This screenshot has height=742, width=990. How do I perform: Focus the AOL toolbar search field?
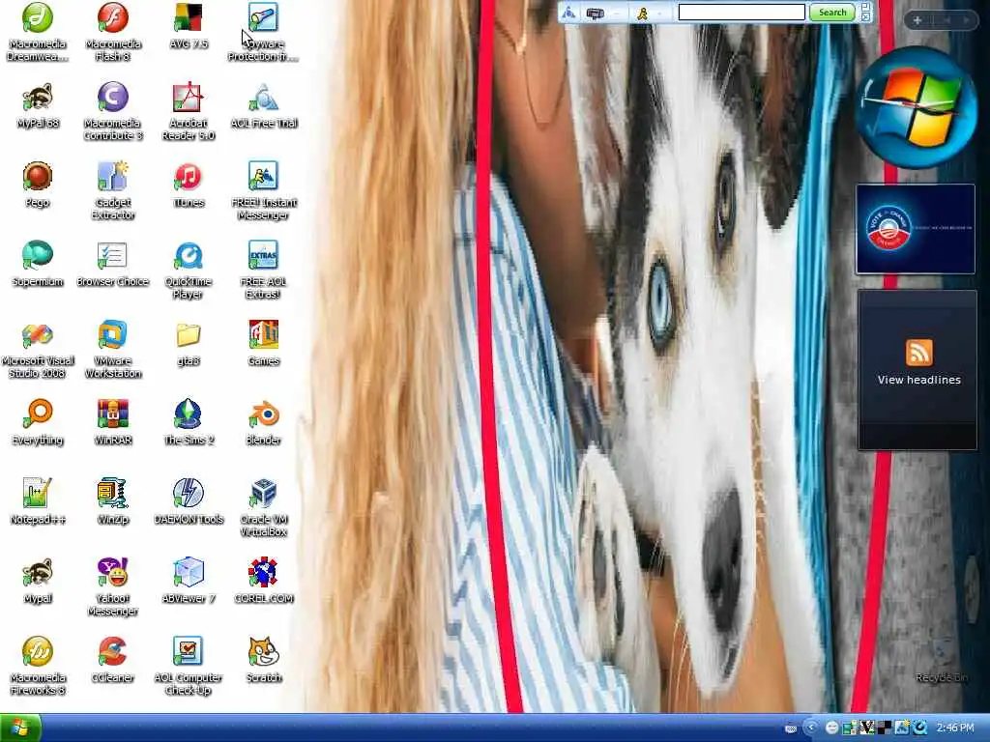[742, 13]
